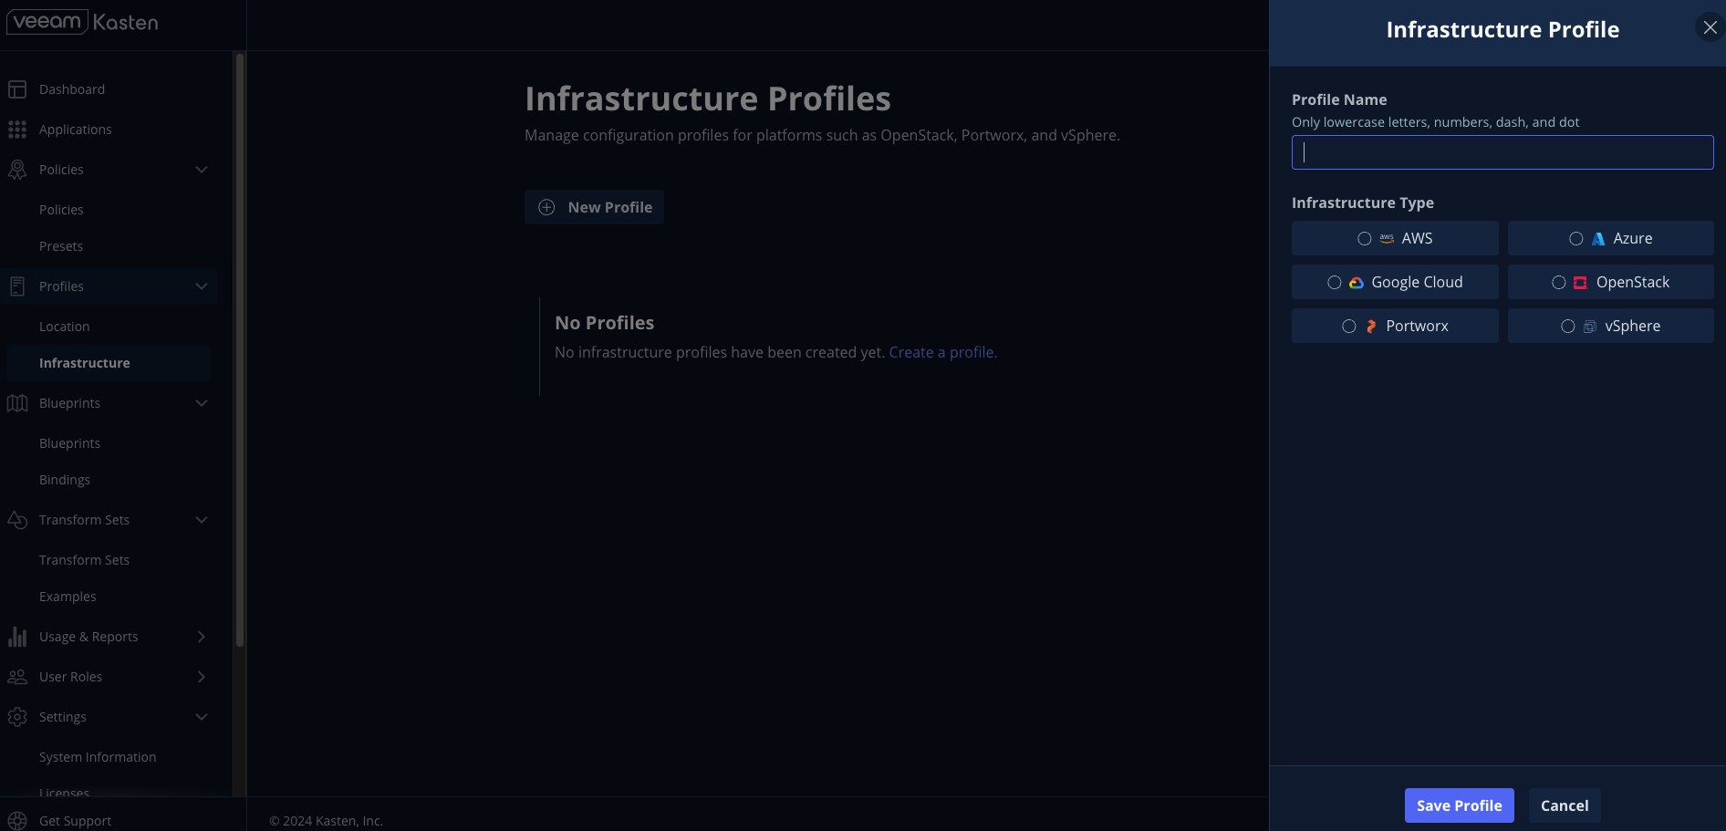Focus the Profile Name input field

tap(1502, 152)
